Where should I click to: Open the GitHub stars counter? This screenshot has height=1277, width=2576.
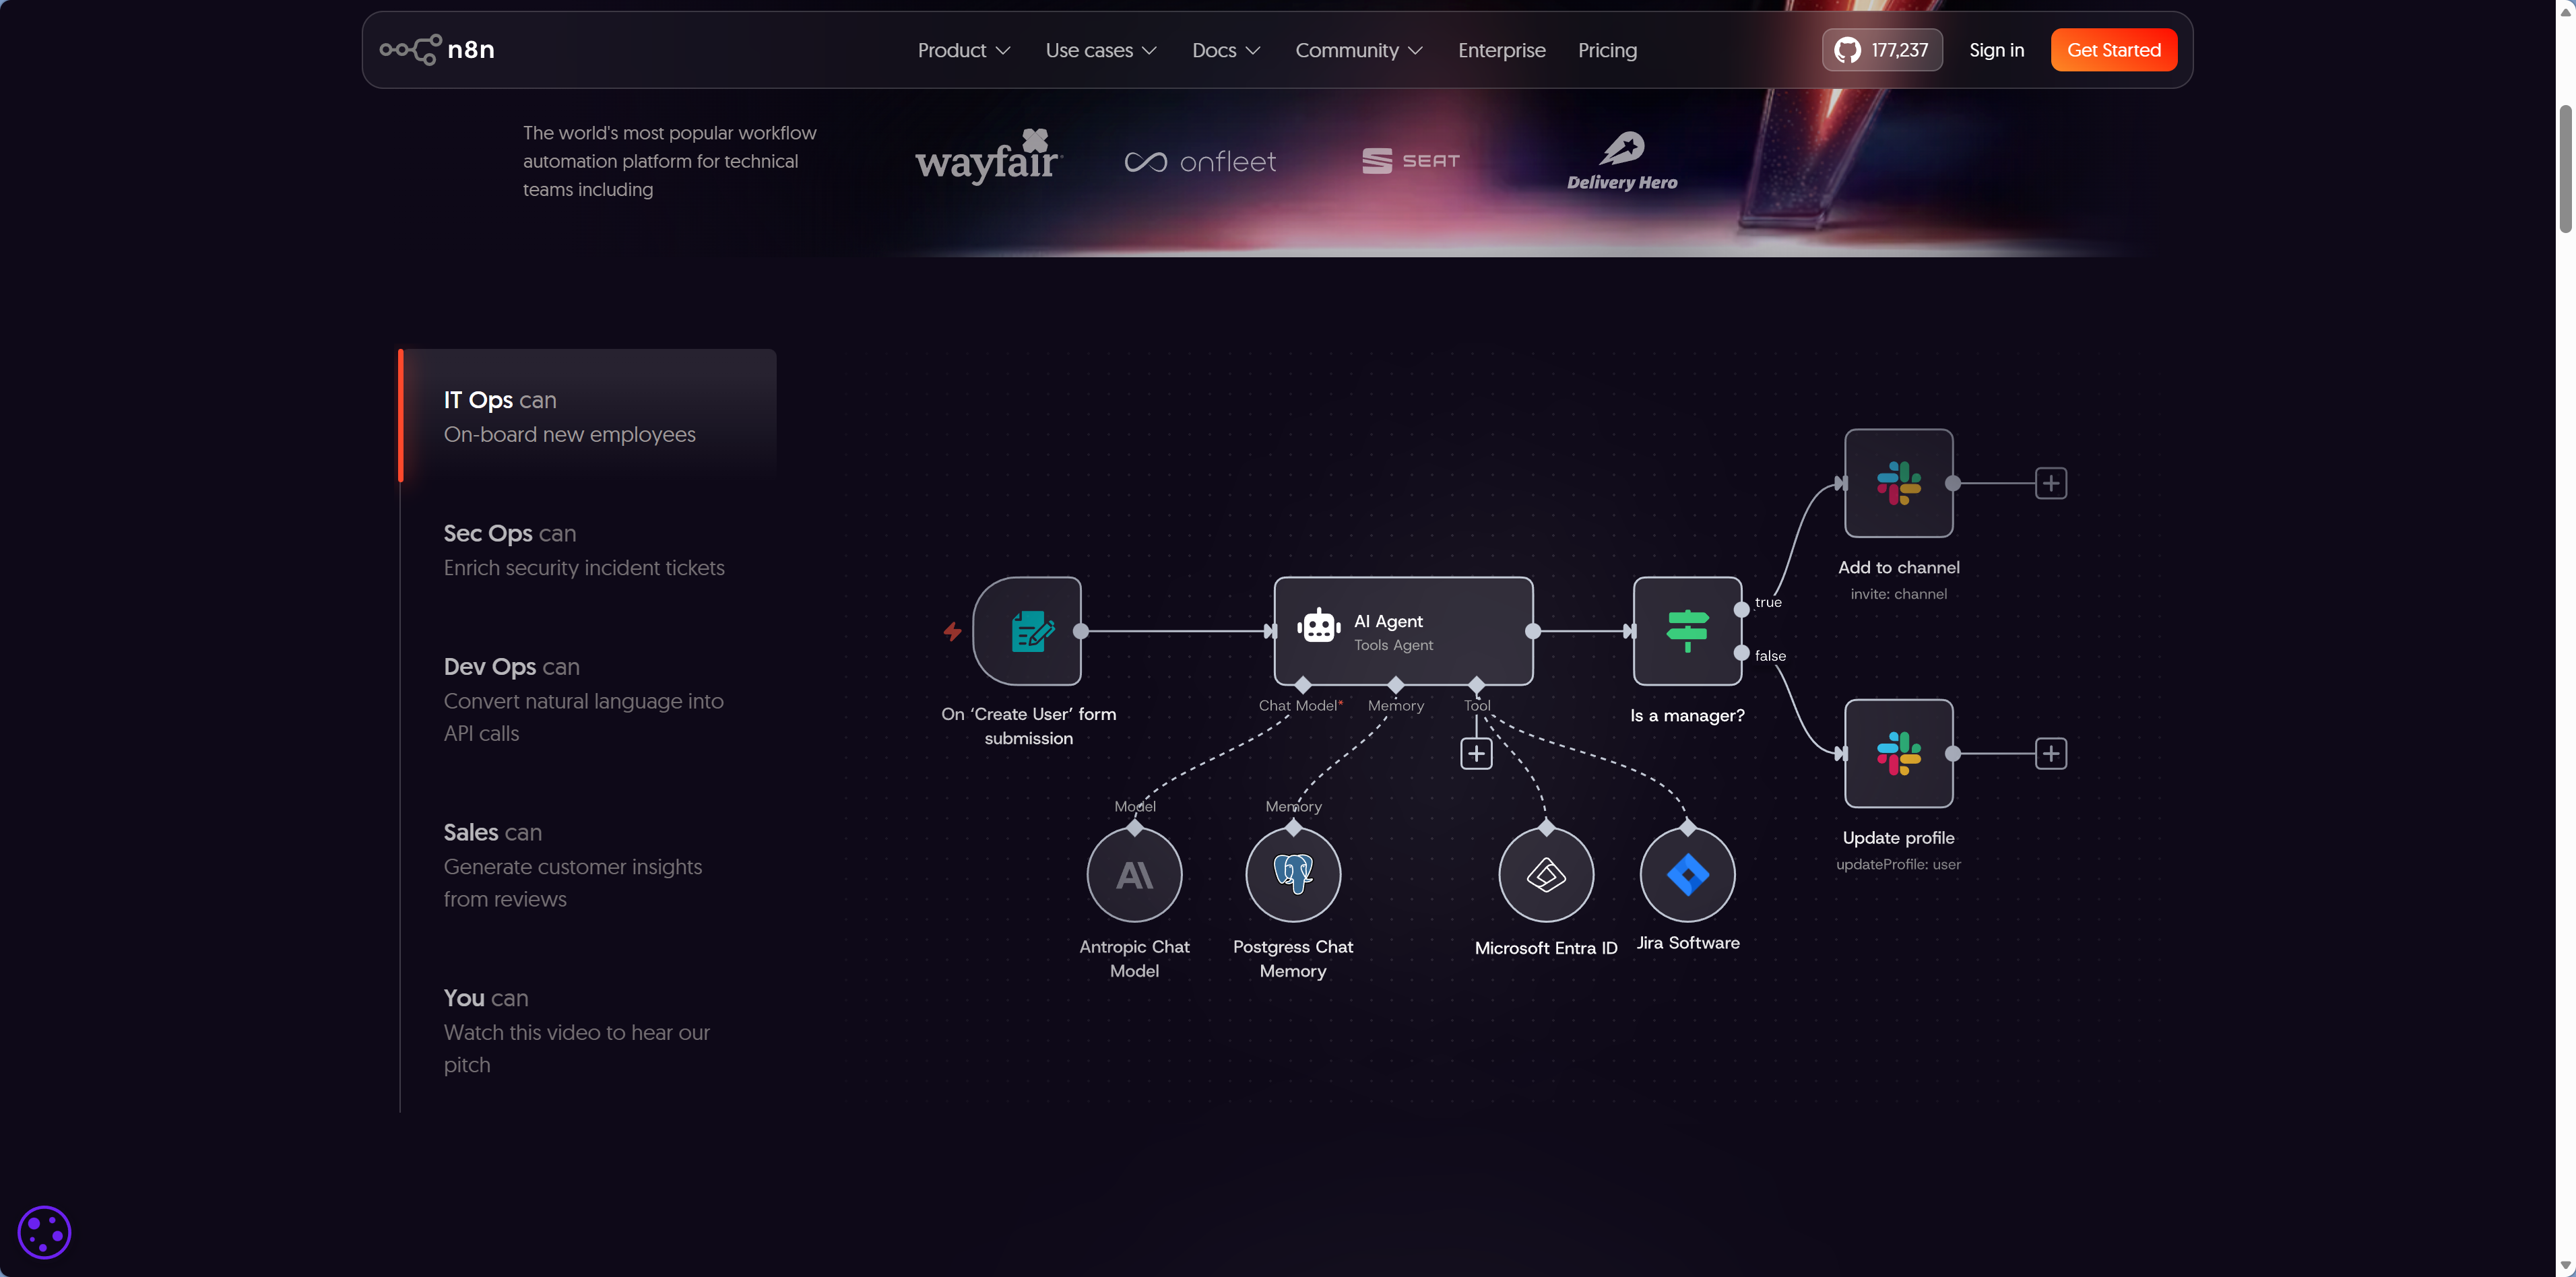click(x=1881, y=50)
